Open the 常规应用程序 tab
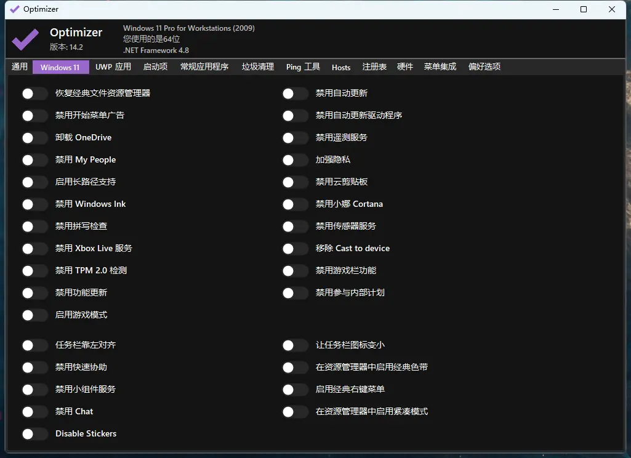 click(x=204, y=67)
